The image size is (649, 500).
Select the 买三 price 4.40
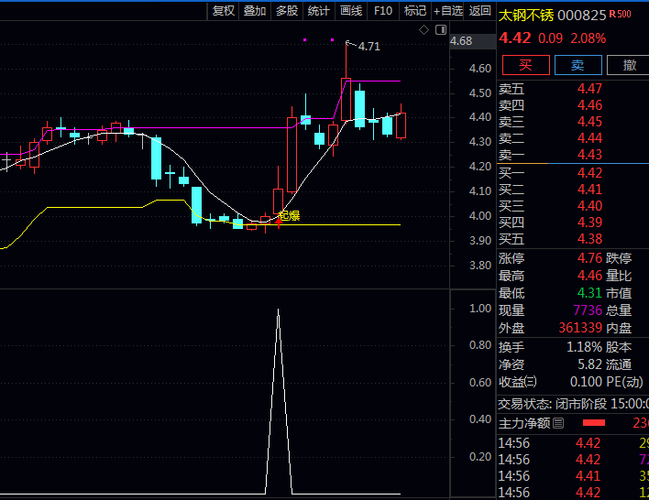point(589,206)
